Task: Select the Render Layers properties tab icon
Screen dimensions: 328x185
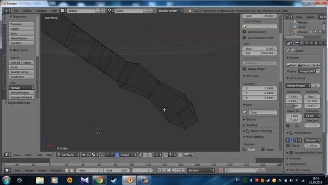Action: [302, 43]
